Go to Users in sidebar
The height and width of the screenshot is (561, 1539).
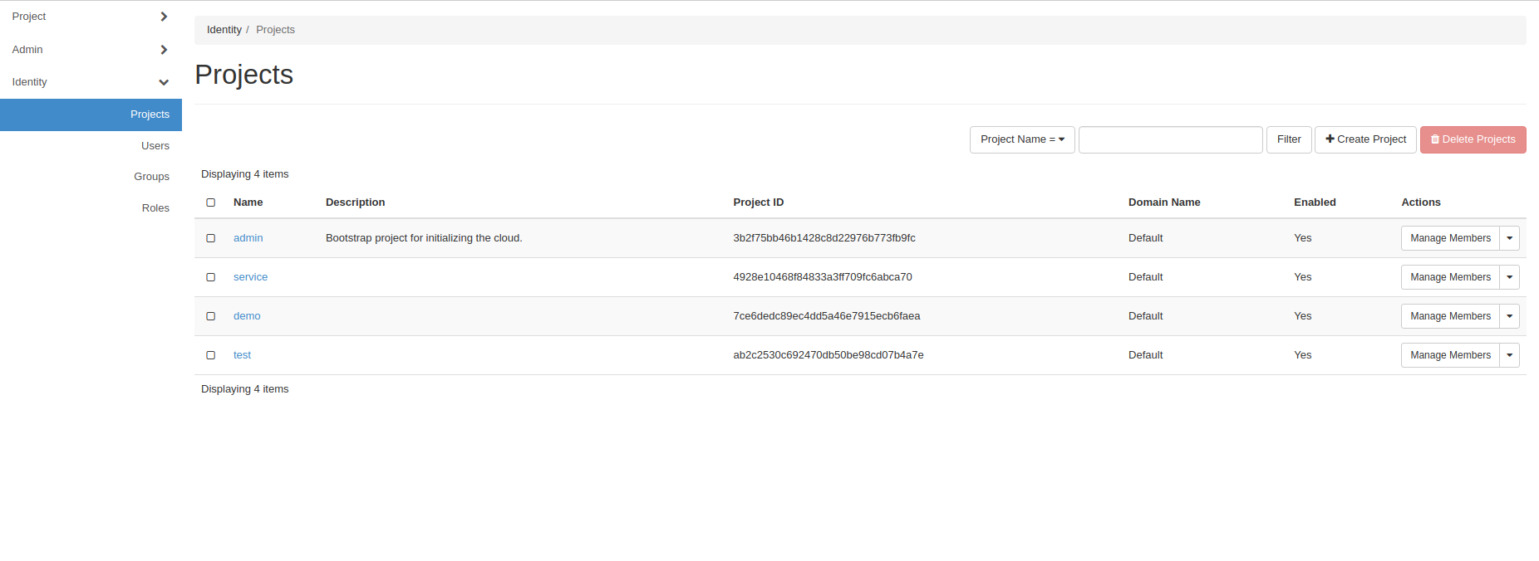point(155,146)
